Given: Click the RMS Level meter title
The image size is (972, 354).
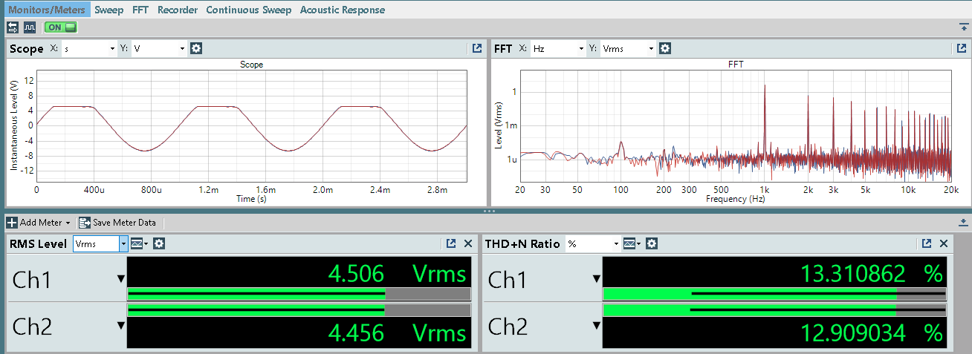Looking at the screenshot, I should [38, 243].
